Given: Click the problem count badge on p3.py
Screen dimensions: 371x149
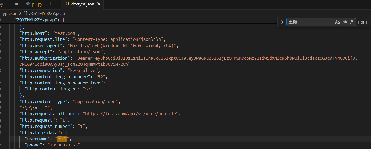Looking at the screenshot, I should pos(51,4).
